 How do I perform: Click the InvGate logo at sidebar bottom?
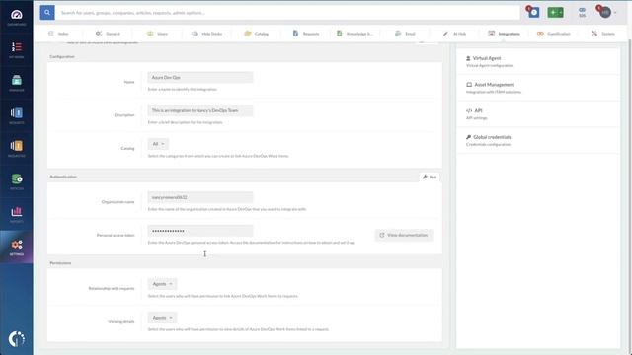pos(17,339)
